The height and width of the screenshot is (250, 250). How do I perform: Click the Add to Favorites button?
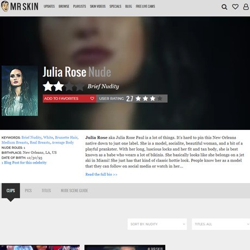(x=70, y=98)
